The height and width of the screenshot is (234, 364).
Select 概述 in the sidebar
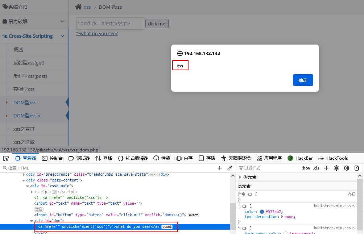pyautogui.click(x=18, y=50)
